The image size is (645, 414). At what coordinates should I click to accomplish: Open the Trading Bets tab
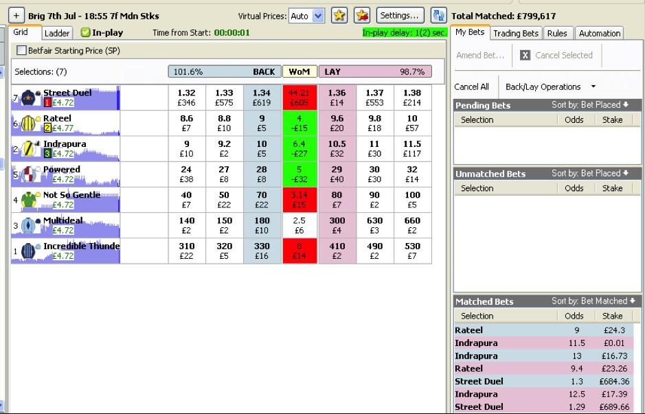(x=516, y=33)
